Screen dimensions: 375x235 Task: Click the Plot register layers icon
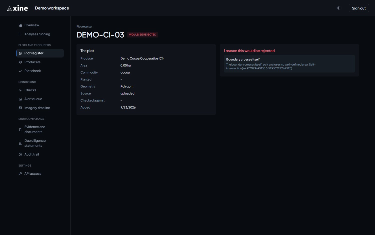20,53
